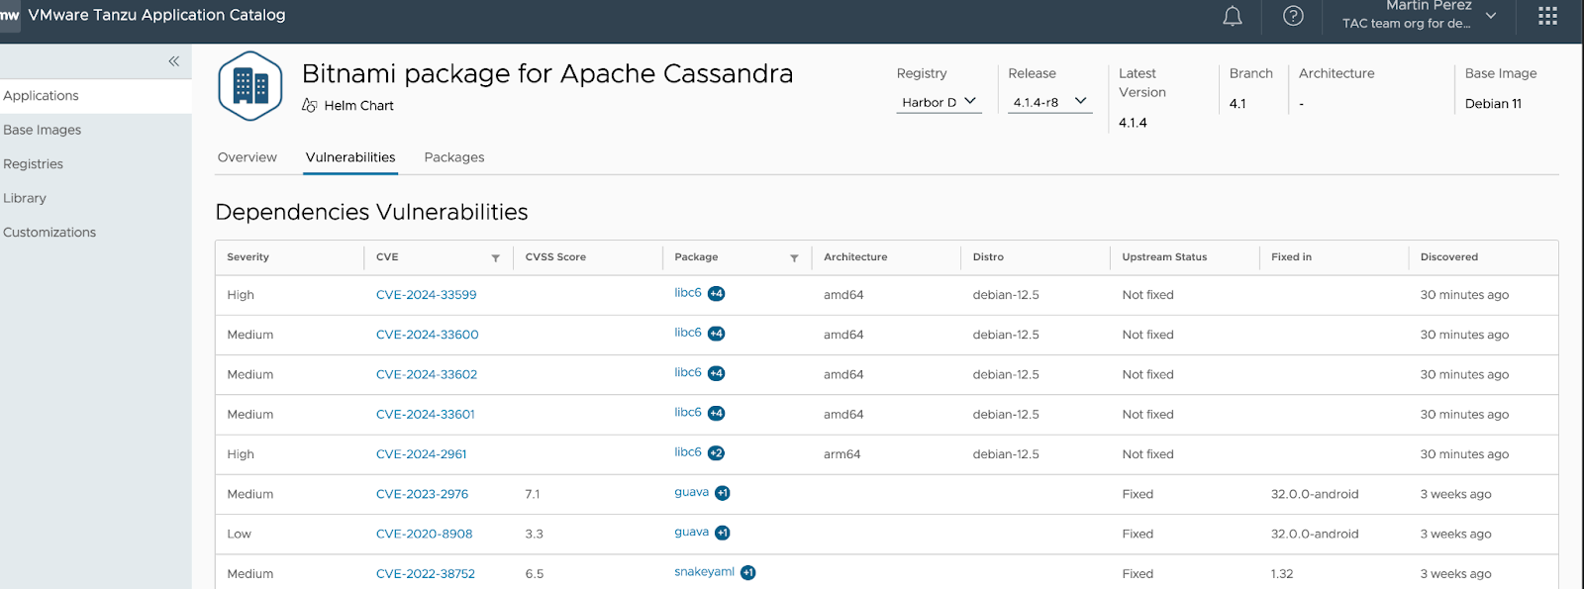Click the VMware logo in header
The width and height of the screenshot is (1584, 589).
pos(10,16)
